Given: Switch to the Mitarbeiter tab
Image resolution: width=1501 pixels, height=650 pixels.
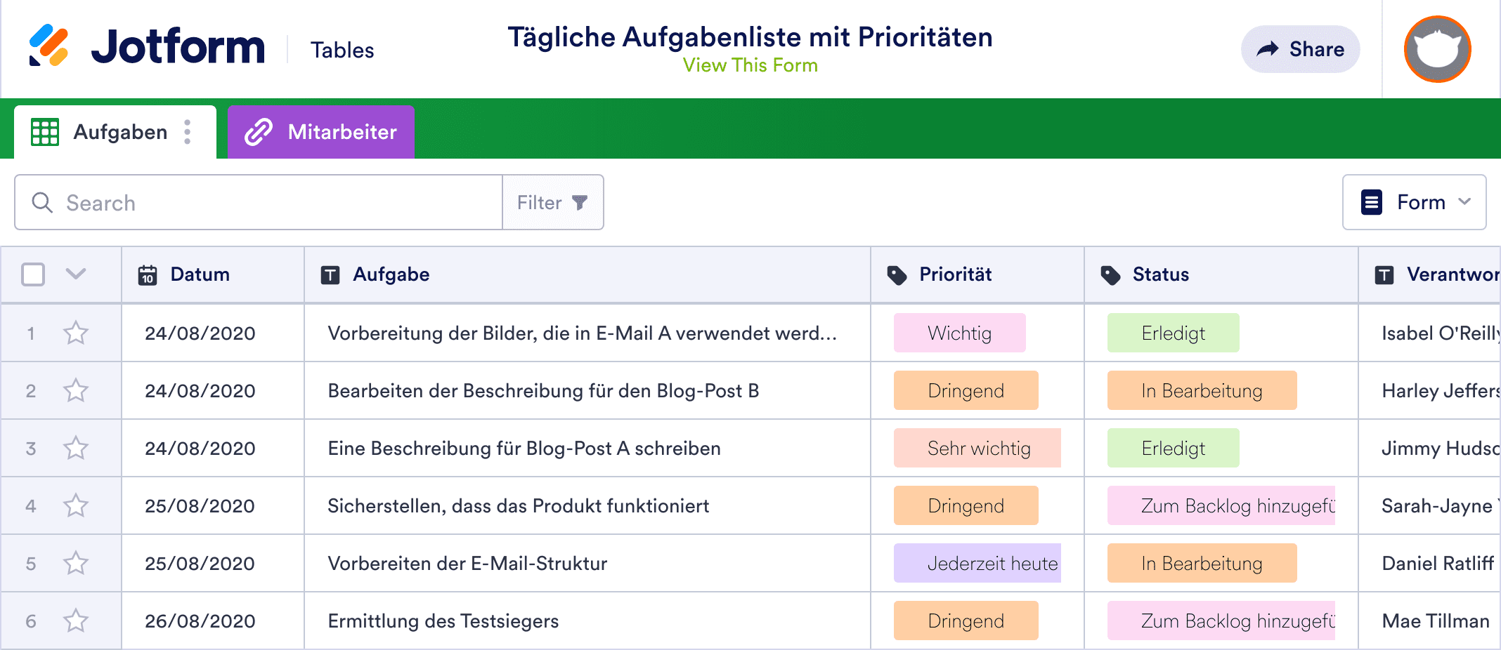Looking at the screenshot, I should (x=342, y=131).
